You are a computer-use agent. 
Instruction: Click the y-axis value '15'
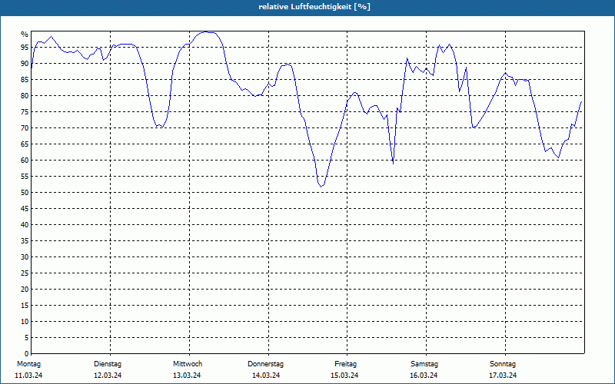coord(25,306)
